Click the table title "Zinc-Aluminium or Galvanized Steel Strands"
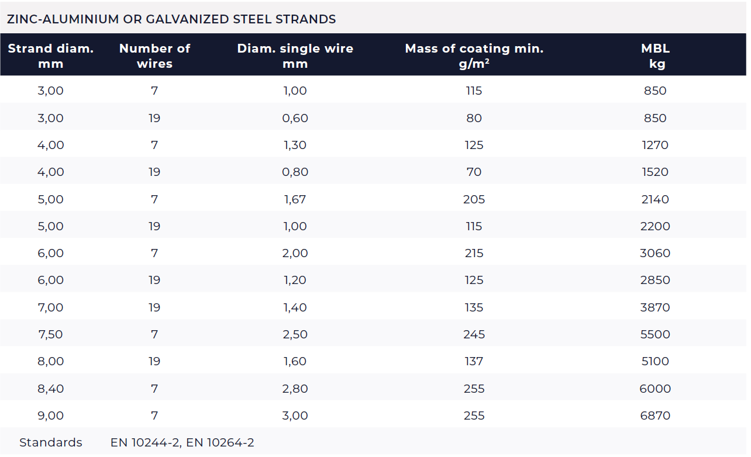The height and width of the screenshot is (457, 751). click(x=171, y=19)
